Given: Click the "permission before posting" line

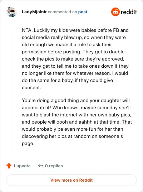Looking at the screenshot, I should pos(73,52).
